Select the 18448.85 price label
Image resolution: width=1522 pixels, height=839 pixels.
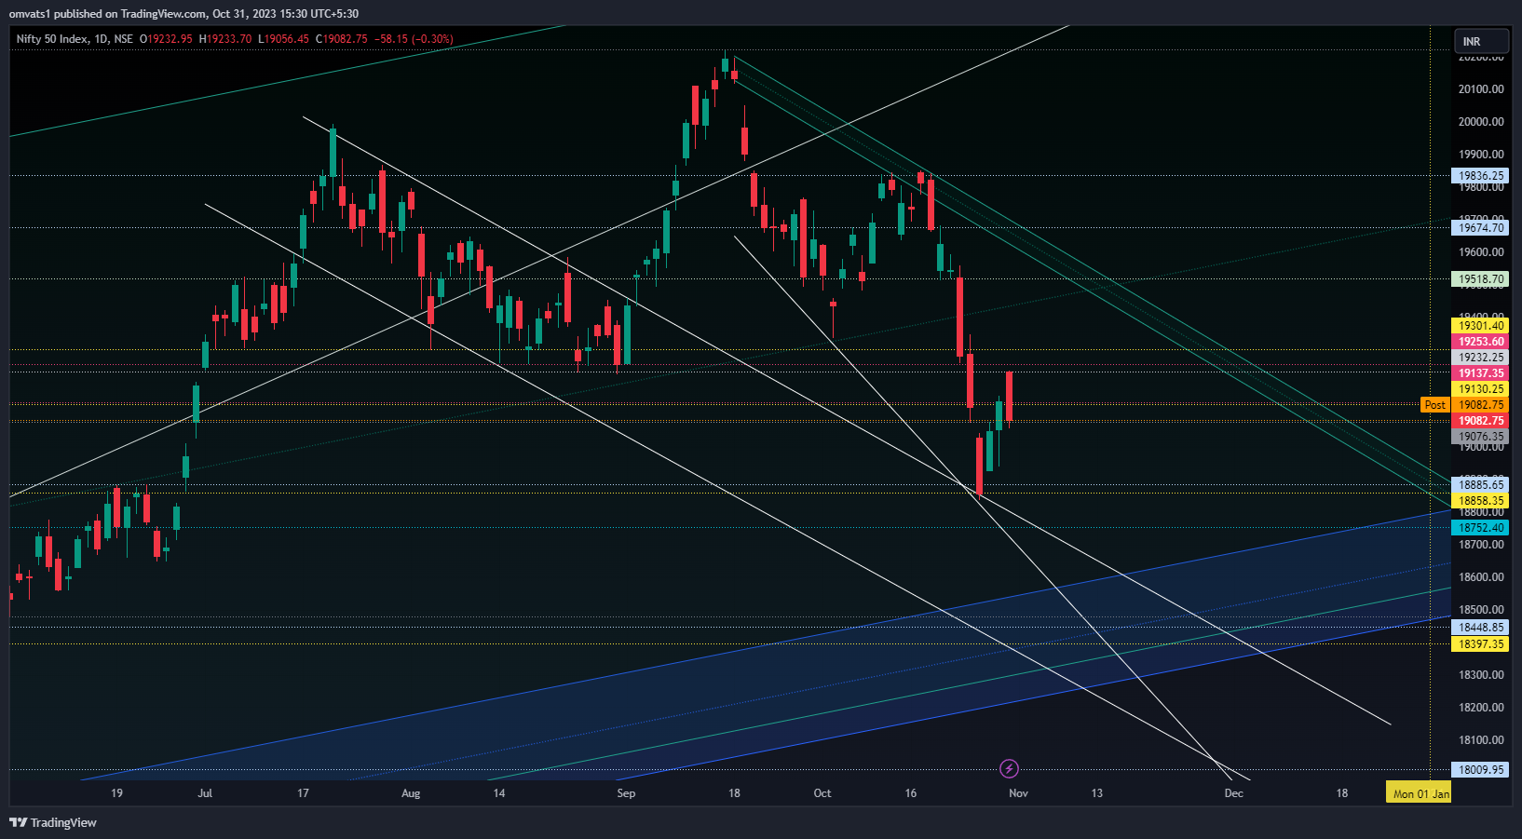[x=1480, y=627]
